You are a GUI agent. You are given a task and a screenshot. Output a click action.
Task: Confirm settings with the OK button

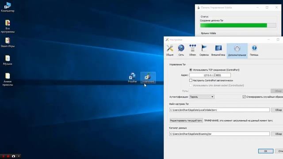(266, 151)
